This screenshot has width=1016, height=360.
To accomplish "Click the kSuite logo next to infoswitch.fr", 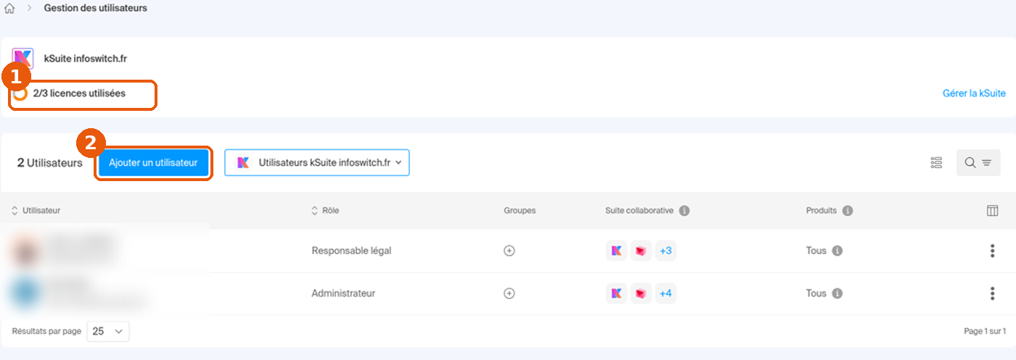I will pos(22,58).
